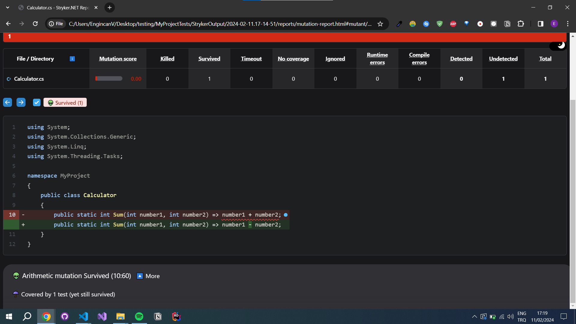Open the Extensions puzzle-piece menu
Viewport: 576px width, 324px height.
pyautogui.click(x=521, y=24)
